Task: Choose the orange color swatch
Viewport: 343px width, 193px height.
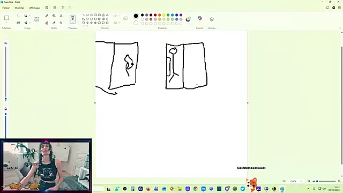Action: 160,15
